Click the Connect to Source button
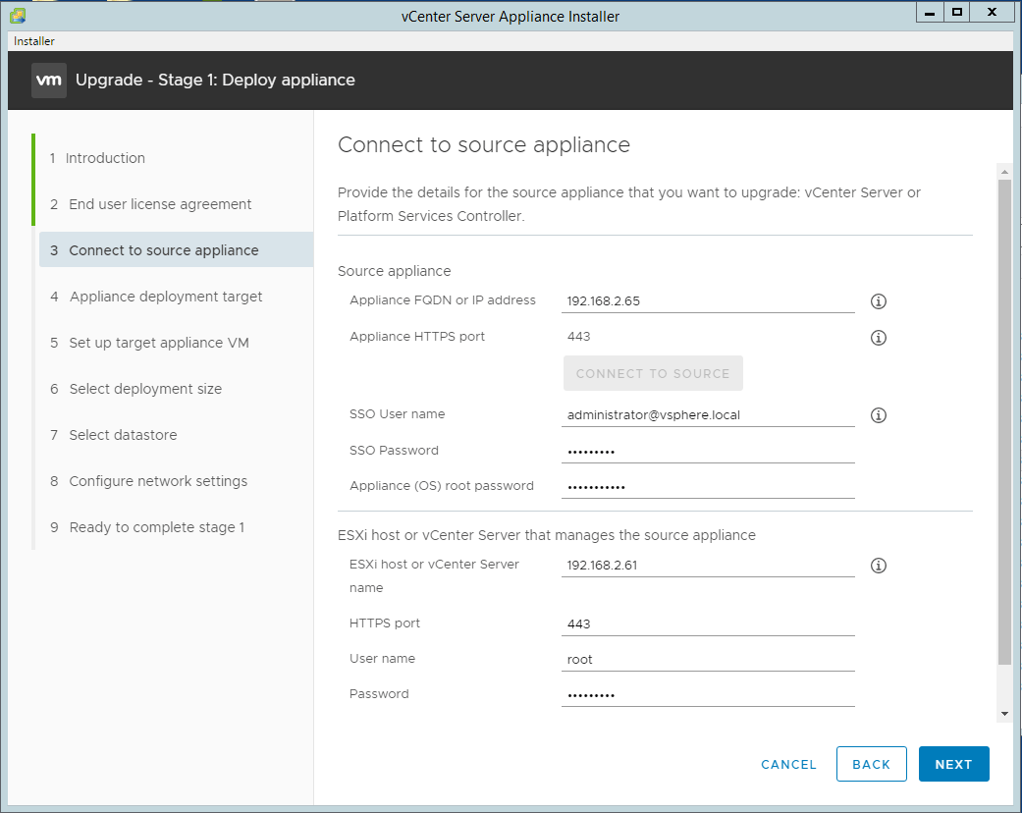1022x813 pixels. [653, 373]
